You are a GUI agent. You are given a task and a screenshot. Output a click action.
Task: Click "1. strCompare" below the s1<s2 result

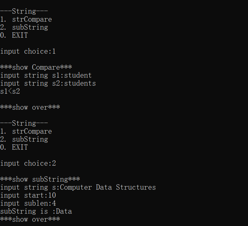pos(26,131)
